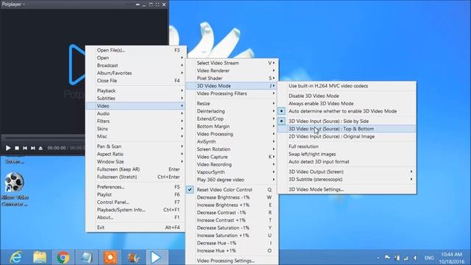Open the Aspect Ratio menu entry

[x=136, y=154]
